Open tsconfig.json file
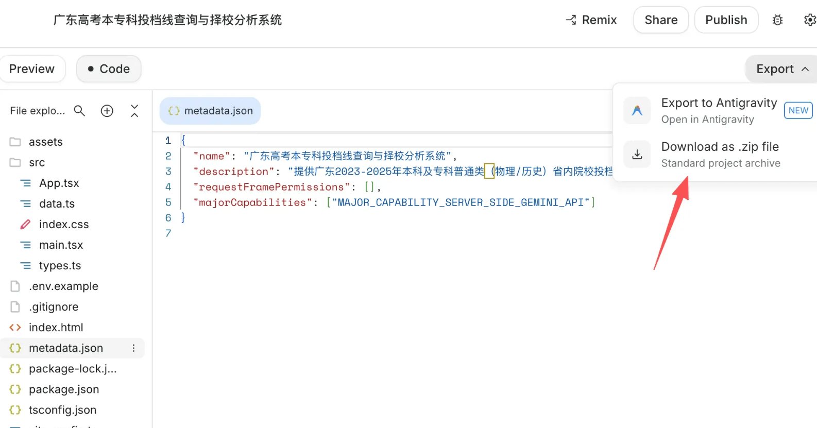 (x=62, y=410)
